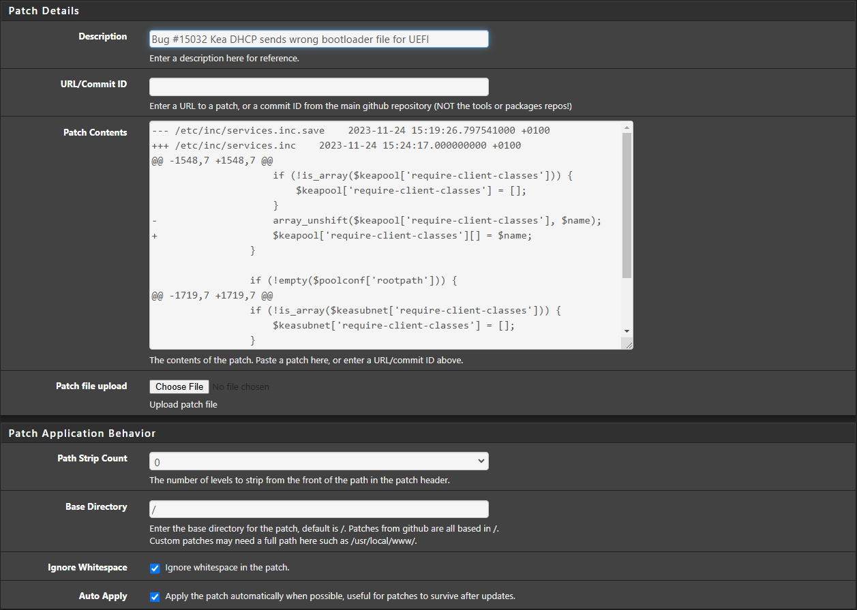Screen dimensions: 857x610
Task: Click the "$keasubnet['require-client-classes'] = [];" line
Action: (393, 325)
